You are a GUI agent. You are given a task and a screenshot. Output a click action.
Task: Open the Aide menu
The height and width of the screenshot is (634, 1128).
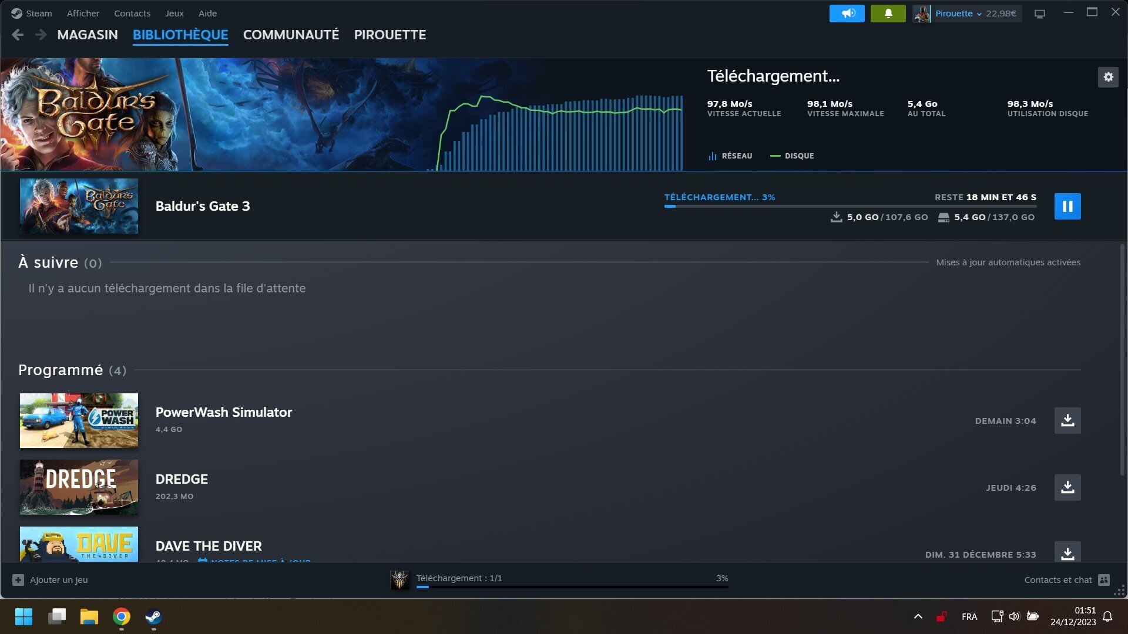[207, 13]
